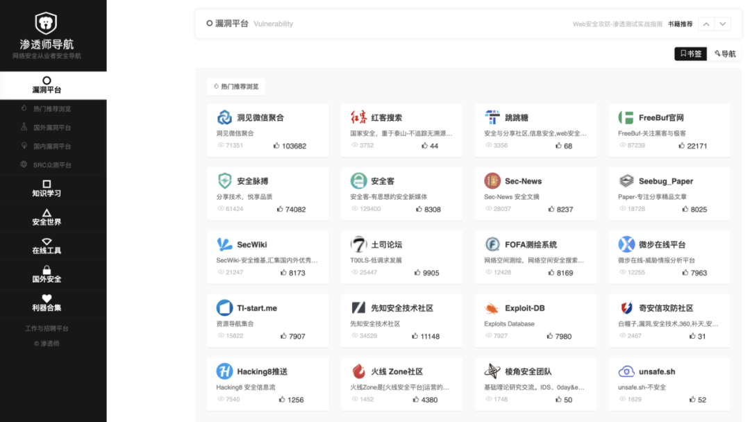This screenshot has height=422, width=750.
Task: Open the Seebug_Paper logo icon
Action: click(626, 180)
